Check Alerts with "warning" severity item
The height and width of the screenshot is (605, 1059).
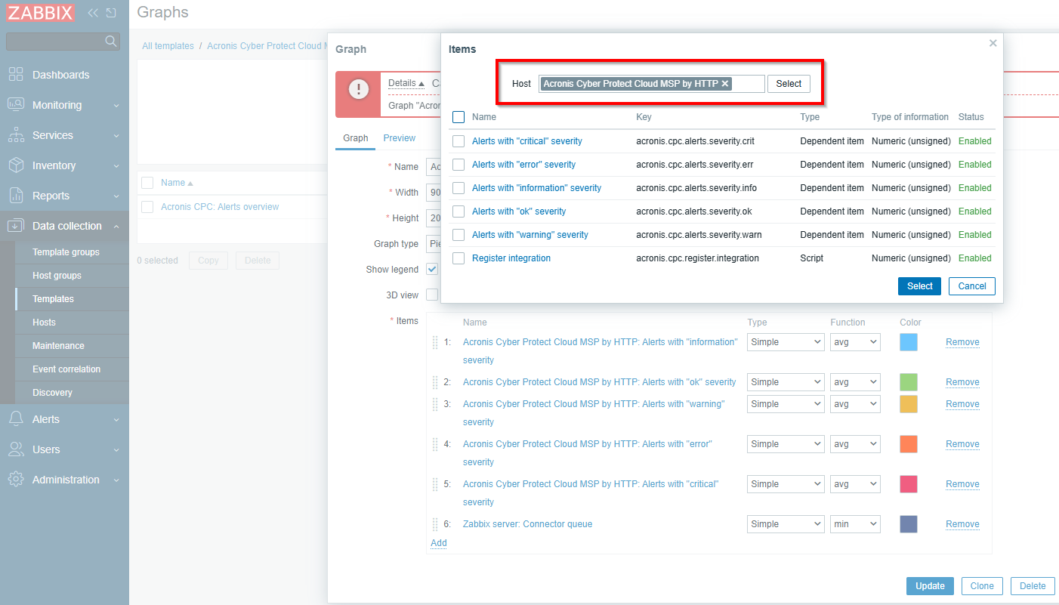[x=458, y=235]
